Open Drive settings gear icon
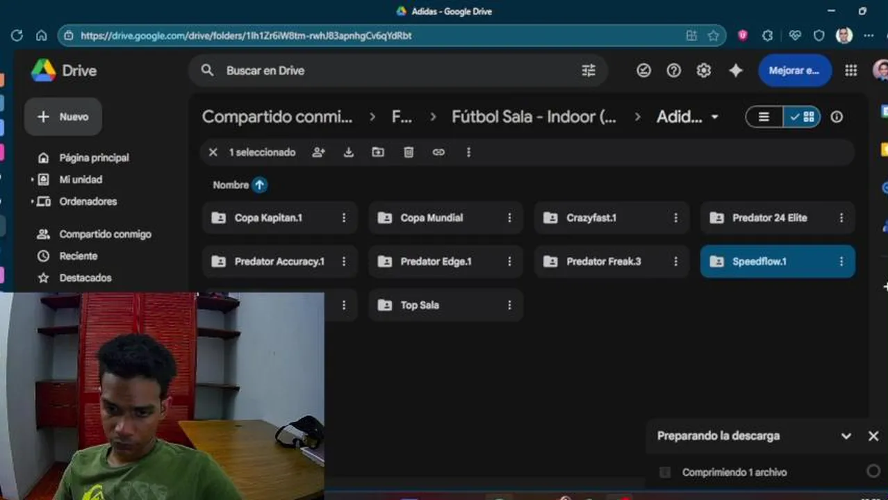The width and height of the screenshot is (888, 500). 704,70
